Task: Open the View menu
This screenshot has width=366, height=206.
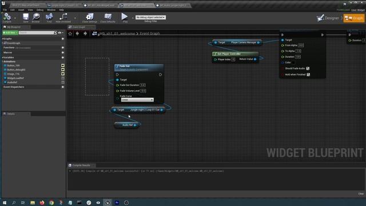Action: coord(30,10)
